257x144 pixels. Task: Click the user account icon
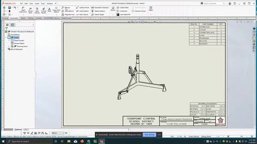(x=230, y=4)
